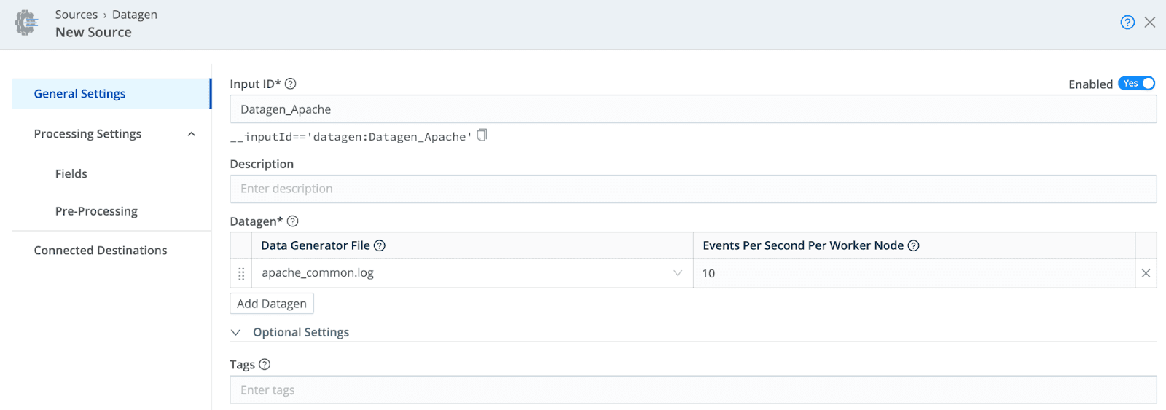Show Events Per Second help tooltip
This screenshot has height=410, width=1166.
click(x=914, y=246)
